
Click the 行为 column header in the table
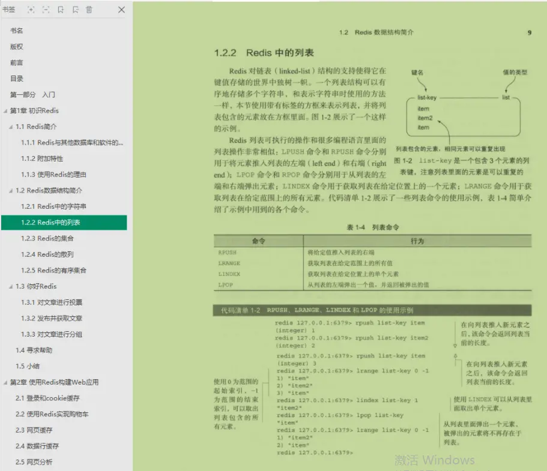click(x=417, y=241)
